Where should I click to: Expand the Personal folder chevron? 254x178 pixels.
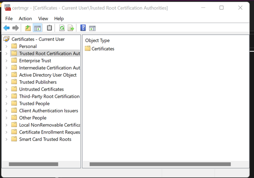6,46
